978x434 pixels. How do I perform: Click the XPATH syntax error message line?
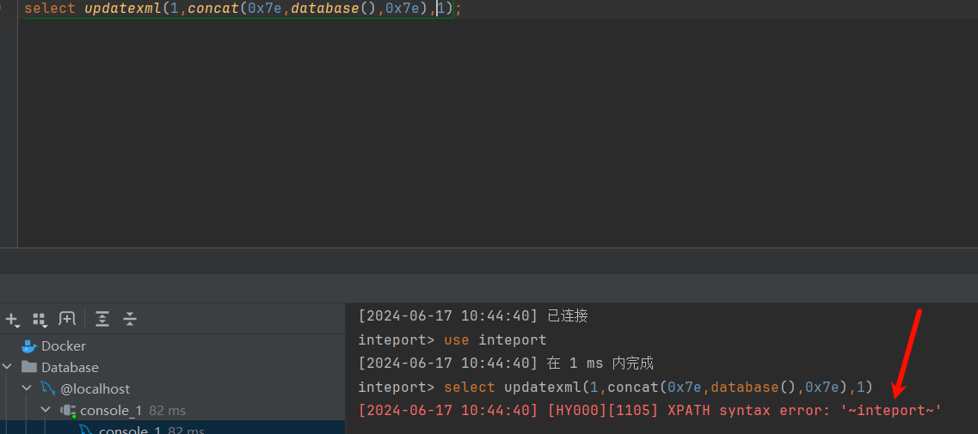click(649, 410)
